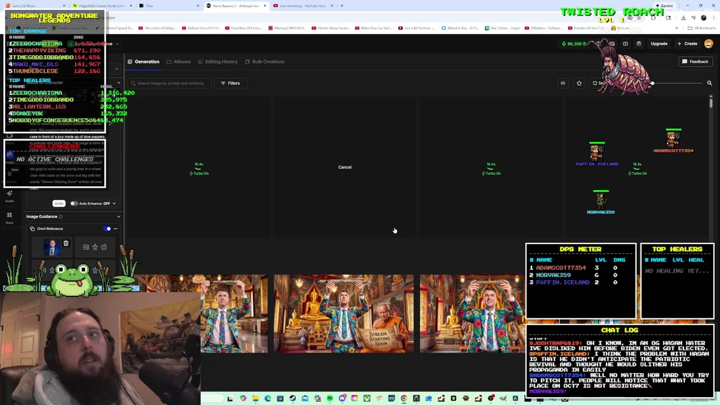
Task: Click the magnifier icon beside zoom slider
Action: (x=709, y=83)
